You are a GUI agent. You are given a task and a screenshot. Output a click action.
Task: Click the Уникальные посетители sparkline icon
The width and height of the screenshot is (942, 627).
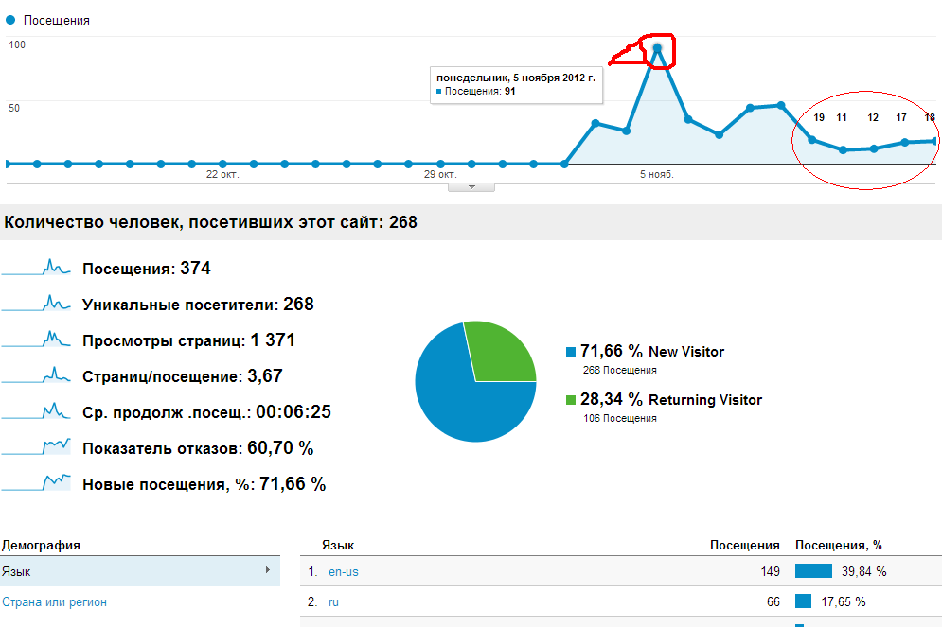pyautogui.click(x=36, y=305)
